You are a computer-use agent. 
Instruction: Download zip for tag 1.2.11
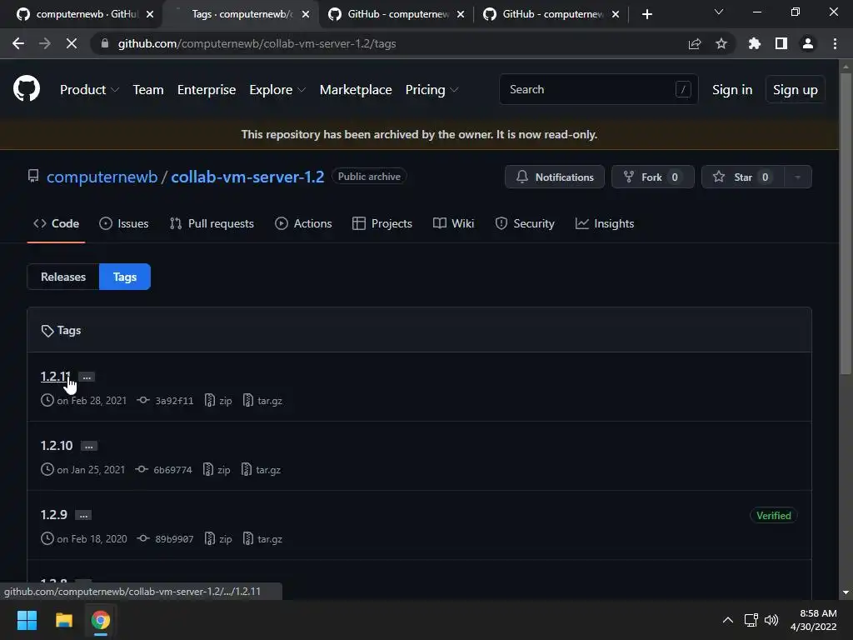tap(219, 401)
